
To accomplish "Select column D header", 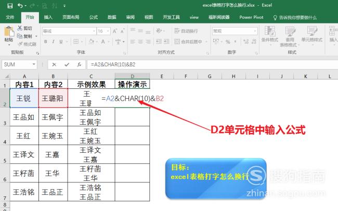I will (x=133, y=76).
